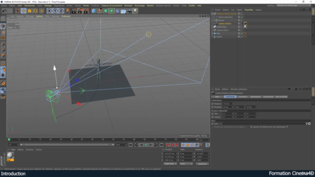Viewport: 315px width, 177px height.
Task: Toggle the Z axis lock
Action: (x=61, y=11)
